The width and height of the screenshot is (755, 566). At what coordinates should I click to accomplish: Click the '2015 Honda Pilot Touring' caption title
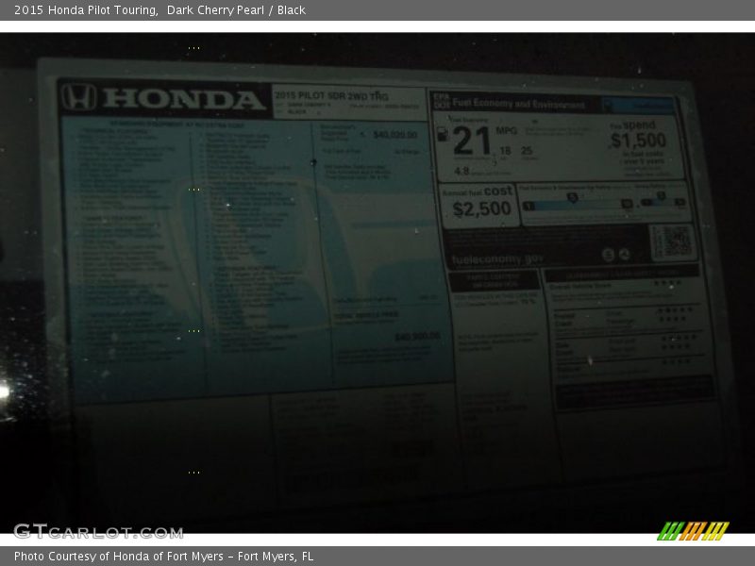click(86, 10)
